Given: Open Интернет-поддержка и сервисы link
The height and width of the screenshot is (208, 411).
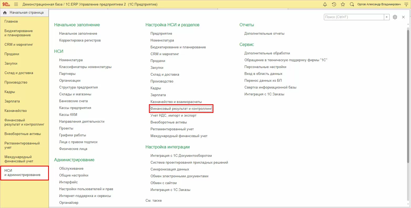Looking at the screenshot, I should pos(85,196).
